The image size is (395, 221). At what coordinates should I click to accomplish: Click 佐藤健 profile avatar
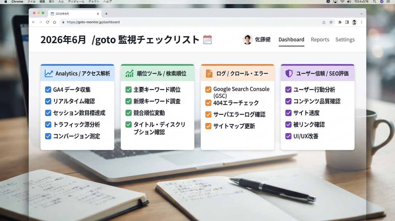(247, 39)
